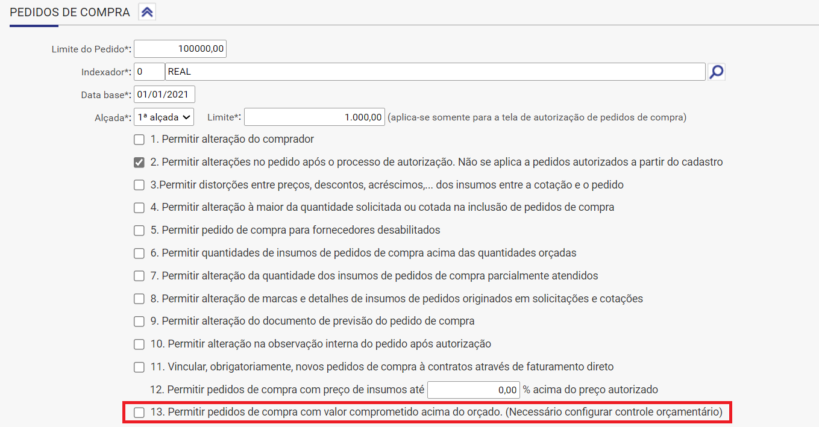Edit the Limite 1.000,00 field

tap(314, 117)
